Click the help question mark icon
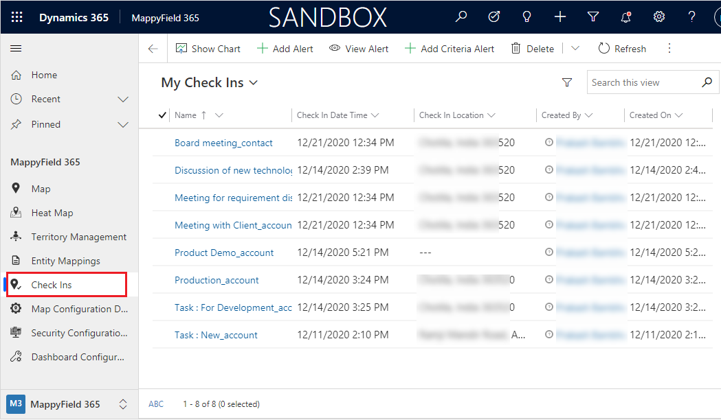721x420 pixels. pyautogui.click(x=691, y=17)
